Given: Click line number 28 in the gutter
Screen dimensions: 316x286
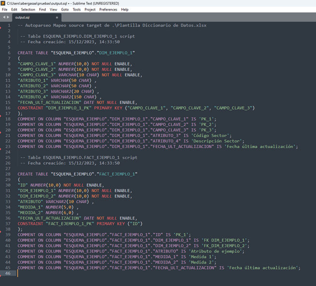Looking at the screenshot, I should point(8,174).
